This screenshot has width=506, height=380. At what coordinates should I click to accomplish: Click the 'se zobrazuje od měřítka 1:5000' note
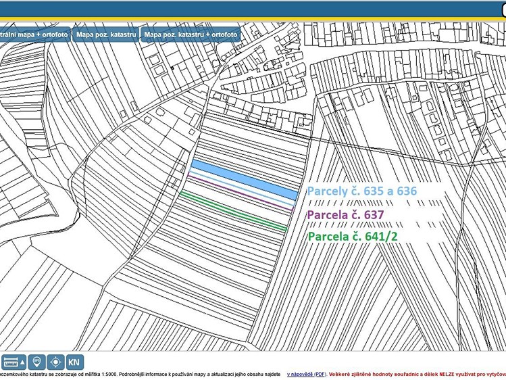(84, 374)
